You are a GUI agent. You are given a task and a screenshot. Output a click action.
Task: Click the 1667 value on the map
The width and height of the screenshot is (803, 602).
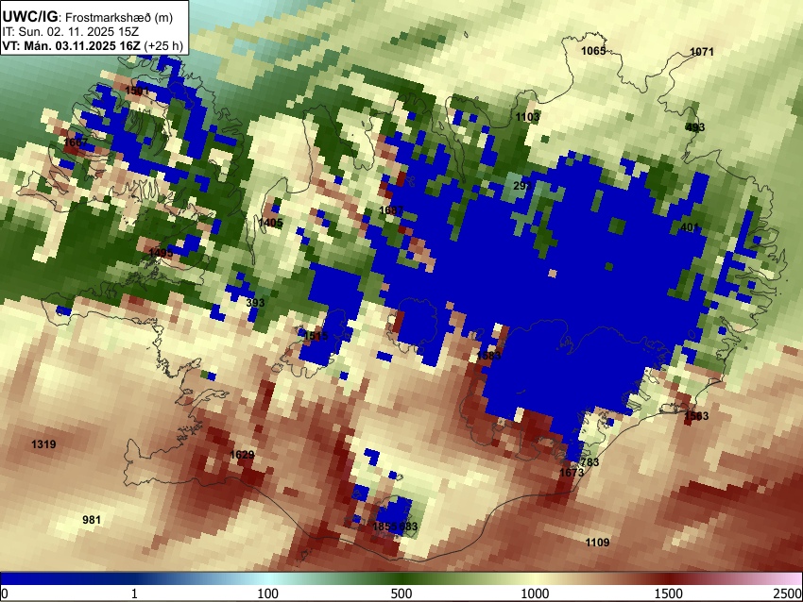76,142
